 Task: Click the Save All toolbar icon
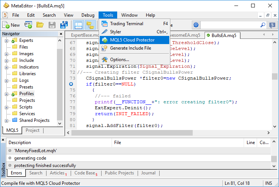[x=64, y=25]
